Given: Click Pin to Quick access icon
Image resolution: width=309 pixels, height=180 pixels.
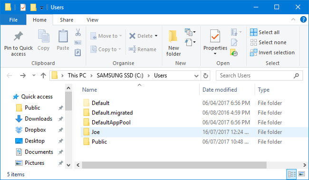Looking at the screenshot, I should 19,36.
